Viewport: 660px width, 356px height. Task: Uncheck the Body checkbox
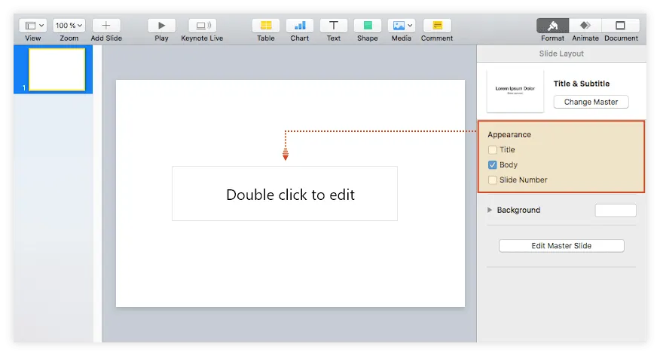click(x=493, y=165)
